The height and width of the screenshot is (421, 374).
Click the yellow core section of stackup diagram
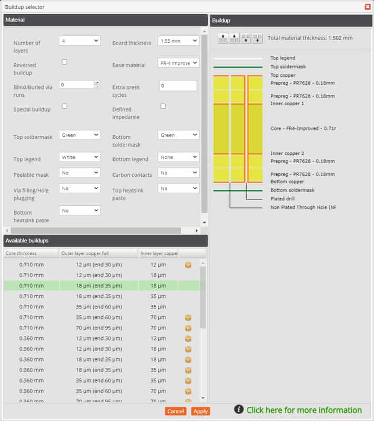tap(238, 129)
